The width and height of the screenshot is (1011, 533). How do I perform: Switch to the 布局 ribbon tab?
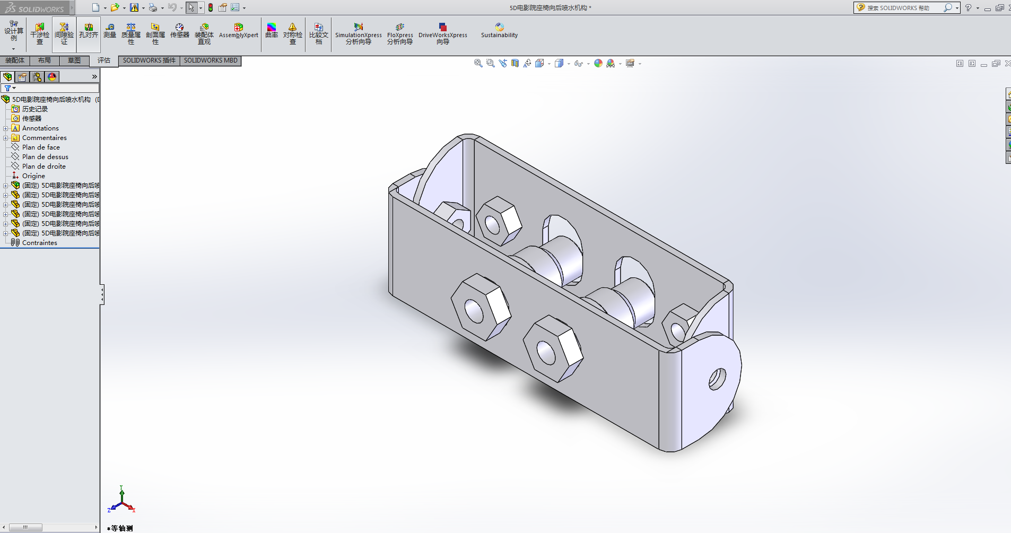[x=45, y=60]
